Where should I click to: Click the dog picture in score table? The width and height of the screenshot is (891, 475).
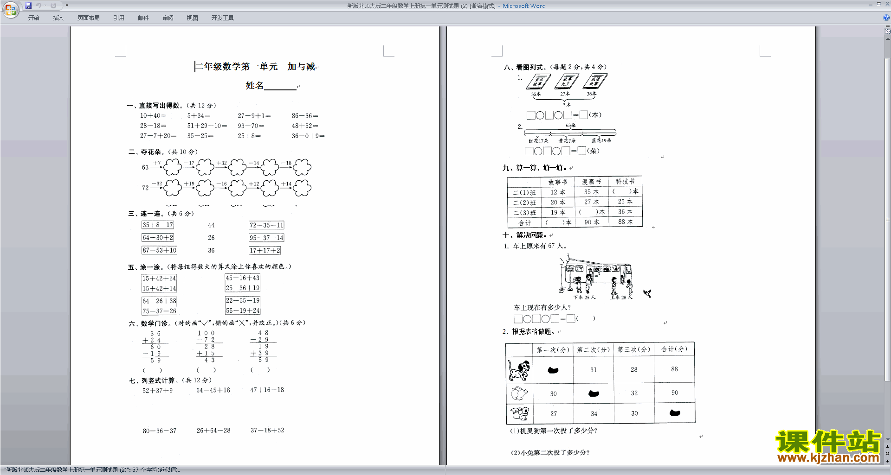(x=519, y=370)
